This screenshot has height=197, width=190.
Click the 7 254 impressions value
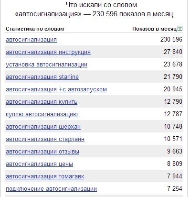175,188
